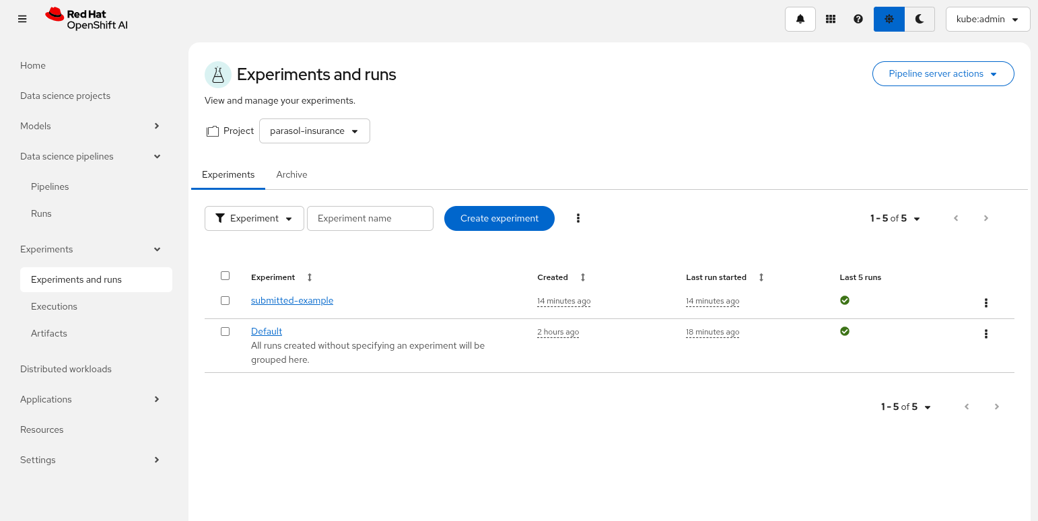Sort table by Experiment column

[281, 277]
